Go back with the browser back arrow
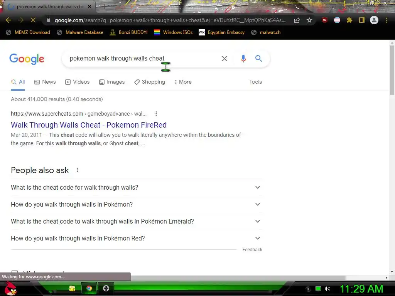 pos(8,20)
